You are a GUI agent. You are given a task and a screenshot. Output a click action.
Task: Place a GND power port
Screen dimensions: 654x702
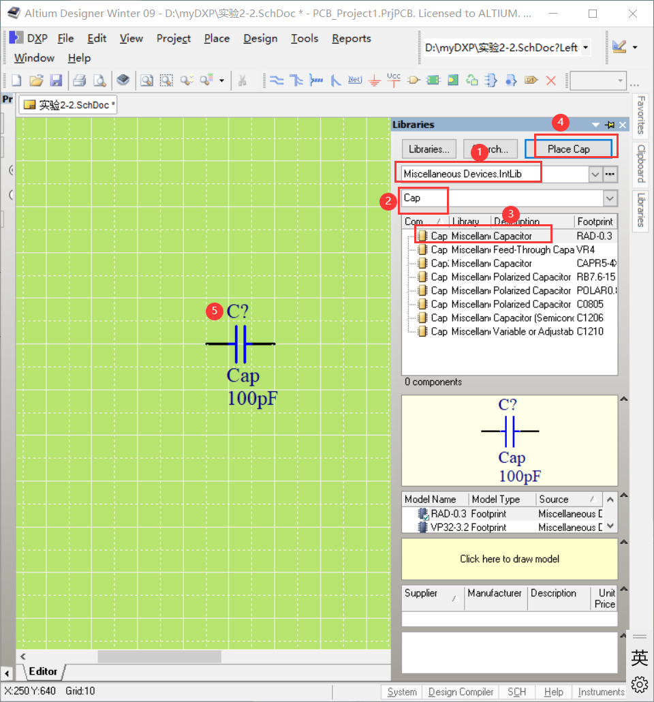pyautogui.click(x=374, y=81)
